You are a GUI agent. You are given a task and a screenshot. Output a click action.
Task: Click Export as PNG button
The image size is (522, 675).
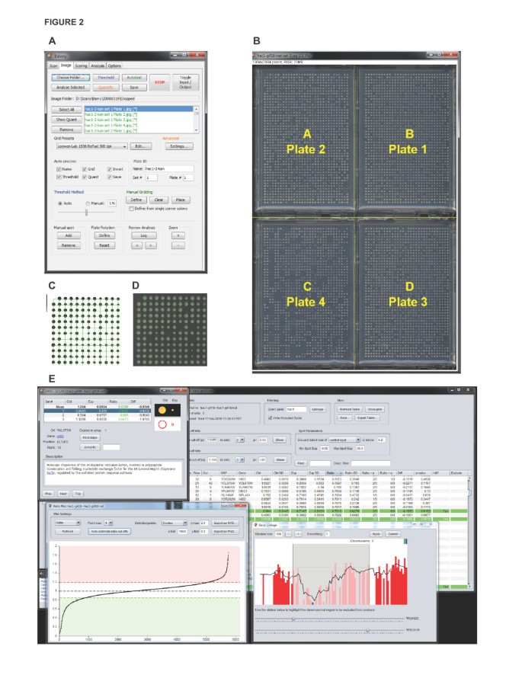point(225,532)
